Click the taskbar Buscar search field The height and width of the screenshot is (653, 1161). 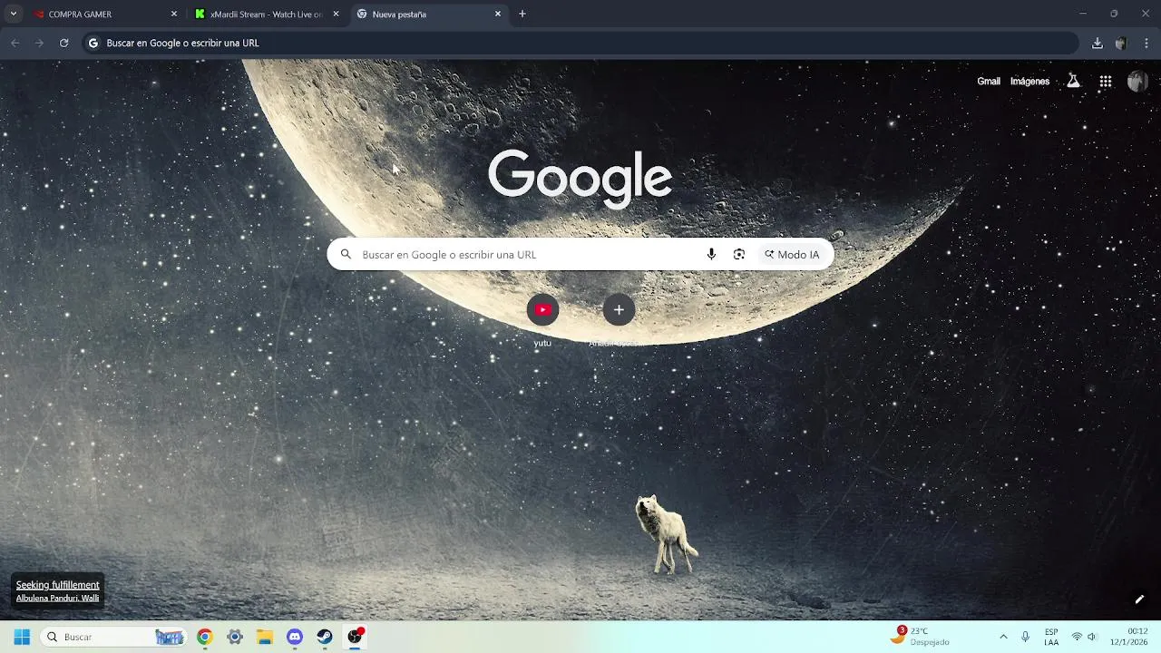114,637
